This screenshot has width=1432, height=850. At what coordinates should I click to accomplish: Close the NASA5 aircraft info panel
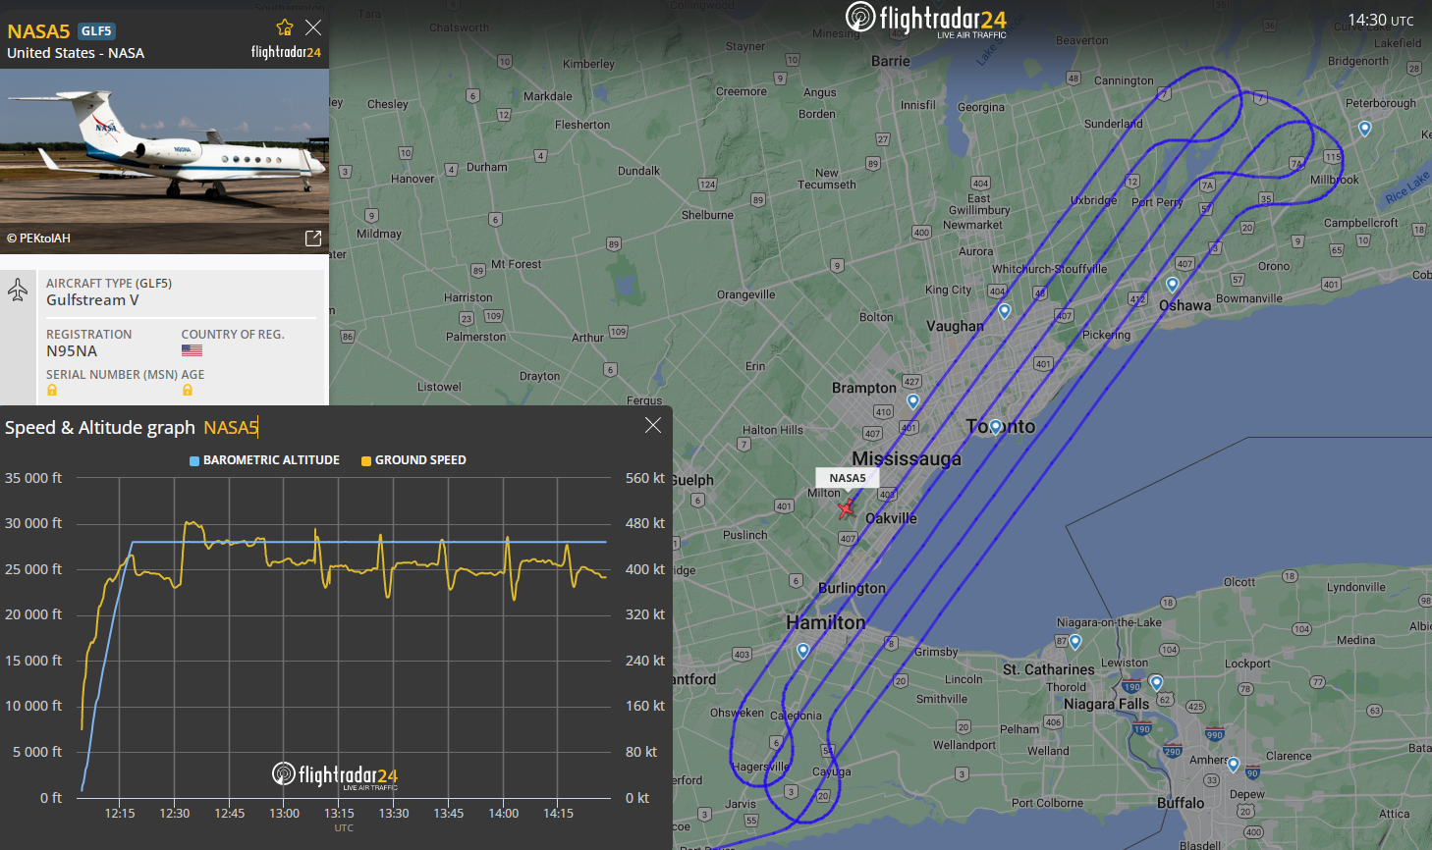tap(313, 27)
